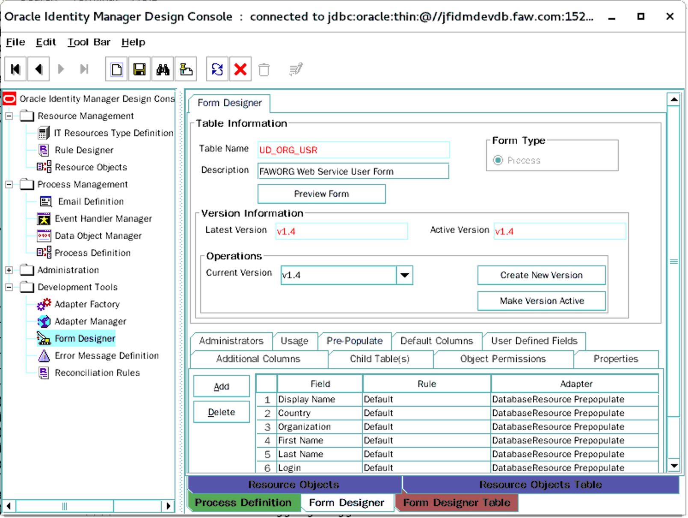Open Event Handler Manager node
This screenshot has width=688, height=518.
(x=103, y=219)
